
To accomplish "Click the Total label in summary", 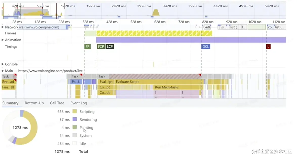I will (x=83, y=151).
